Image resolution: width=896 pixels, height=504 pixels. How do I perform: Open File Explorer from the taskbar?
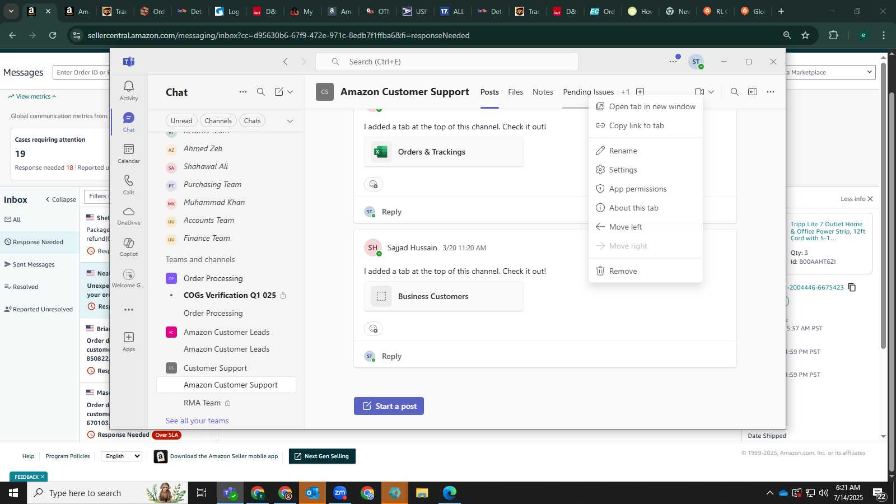[422, 493]
